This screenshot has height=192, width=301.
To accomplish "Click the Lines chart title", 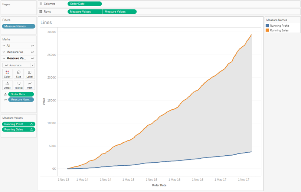I will tap(46, 23).
